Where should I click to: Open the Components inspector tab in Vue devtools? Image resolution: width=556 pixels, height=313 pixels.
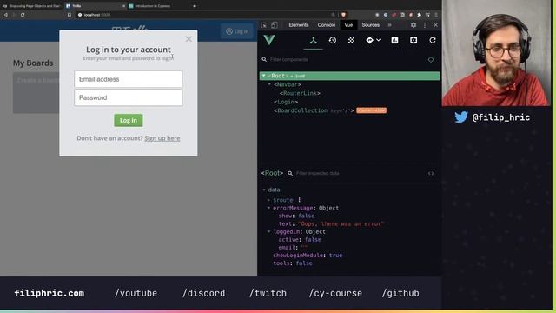(x=313, y=41)
